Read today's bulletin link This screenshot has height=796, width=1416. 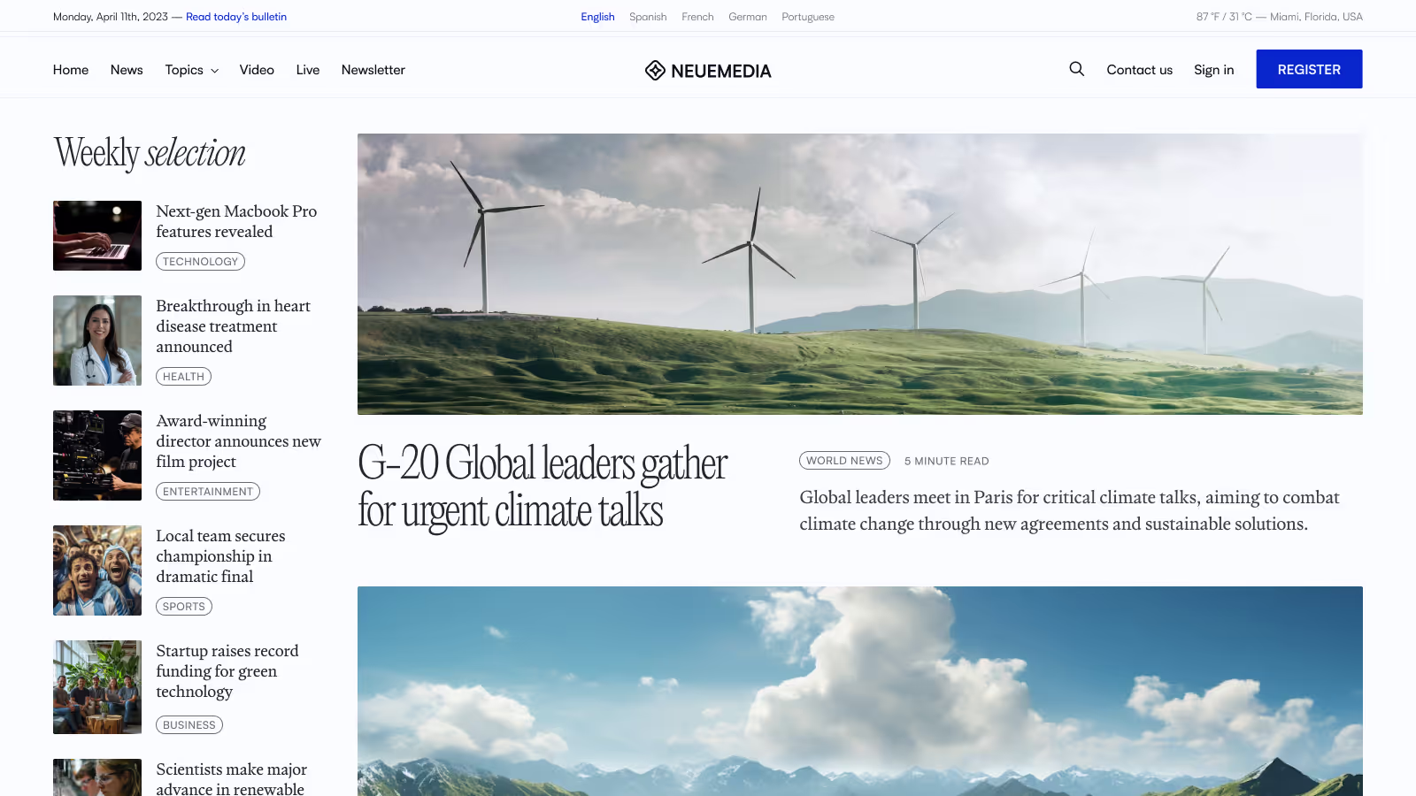pos(236,17)
